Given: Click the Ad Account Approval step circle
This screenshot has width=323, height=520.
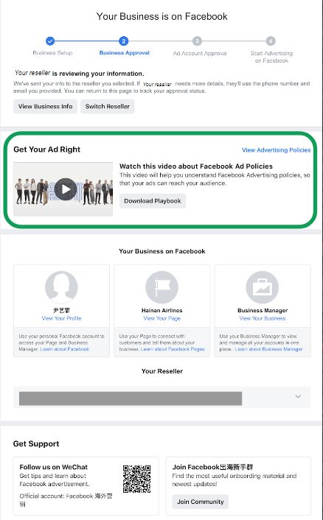Looking at the screenshot, I should click(x=197, y=41).
